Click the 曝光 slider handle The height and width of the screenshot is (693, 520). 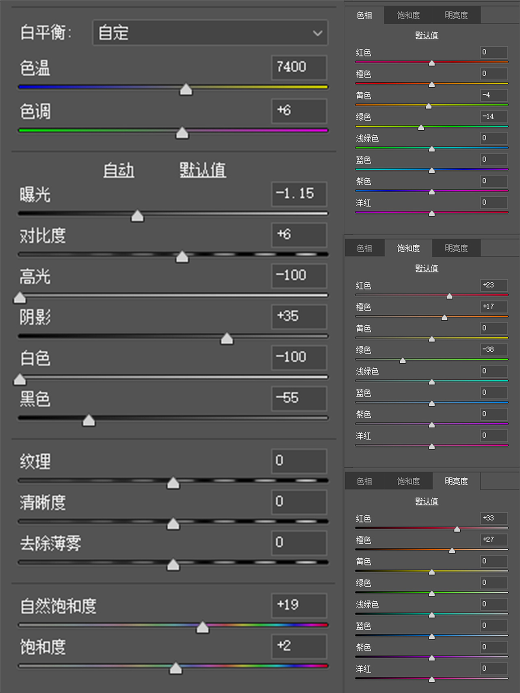click(x=137, y=216)
